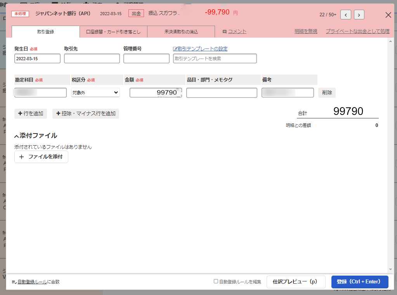
Task: Enable 自動登録ルールを編集 checkbox
Action: [x=216, y=281]
